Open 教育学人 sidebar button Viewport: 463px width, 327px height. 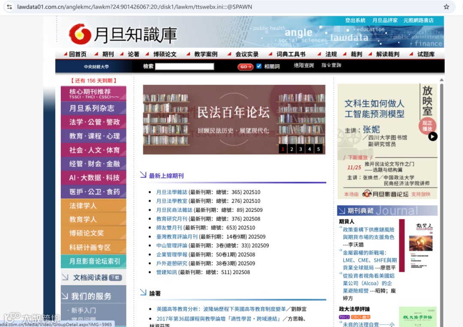click(93, 220)
